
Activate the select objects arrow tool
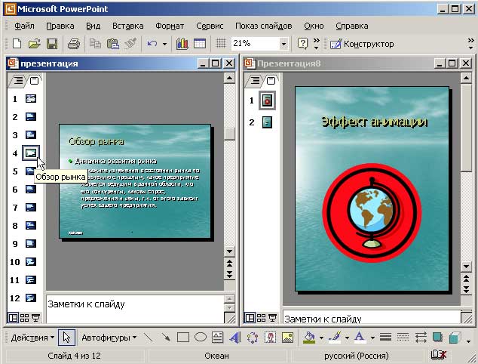[66, 338]
